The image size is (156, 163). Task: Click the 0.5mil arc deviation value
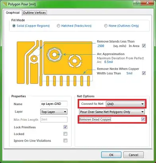click(x=109, y=62)
